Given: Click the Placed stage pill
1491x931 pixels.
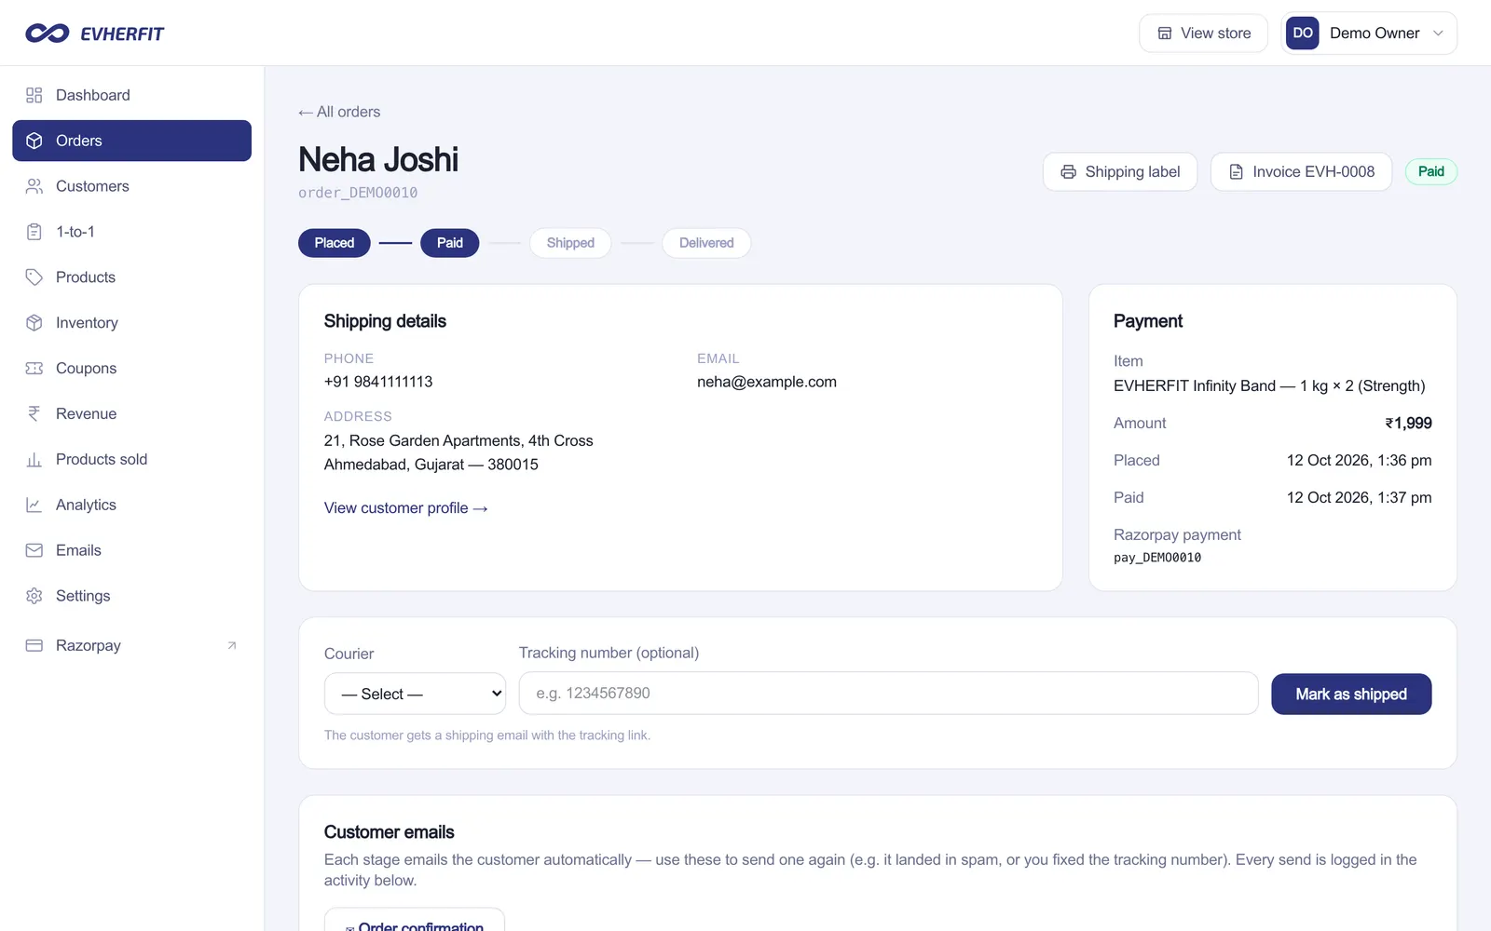Looking at the screenshot, I should 335,243.
